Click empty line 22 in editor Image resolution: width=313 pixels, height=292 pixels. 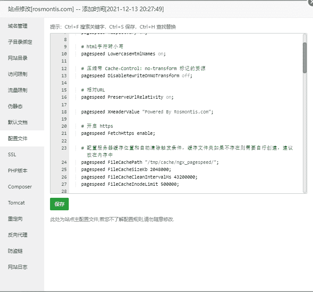point(186,141)
